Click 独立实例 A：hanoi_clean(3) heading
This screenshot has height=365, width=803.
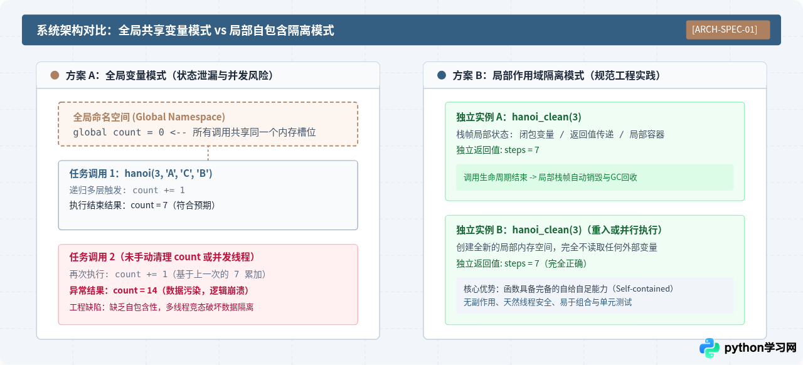tap(519, 117)
